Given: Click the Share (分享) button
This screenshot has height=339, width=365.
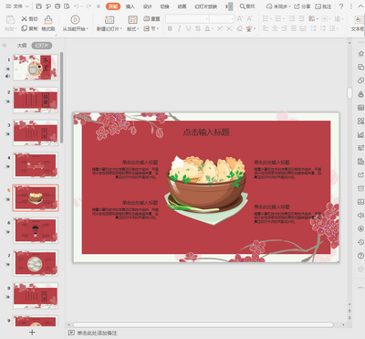Looking at the screenshot, I should tap(302, 6).
